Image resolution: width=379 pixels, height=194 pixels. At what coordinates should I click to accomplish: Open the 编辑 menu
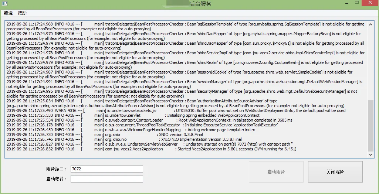(8, 13)
